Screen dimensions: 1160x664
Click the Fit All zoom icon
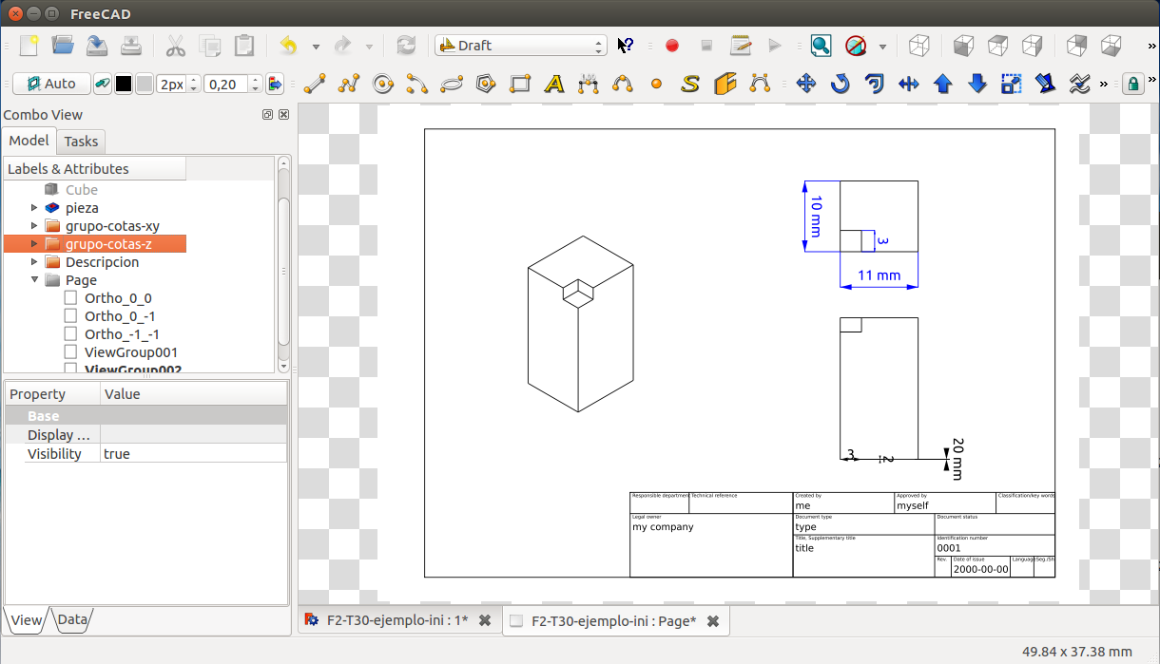821,45
